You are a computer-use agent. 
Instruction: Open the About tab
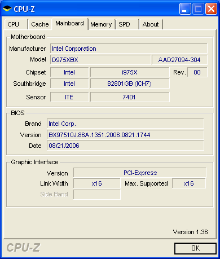pyautogui.click(x=151, y=24)
